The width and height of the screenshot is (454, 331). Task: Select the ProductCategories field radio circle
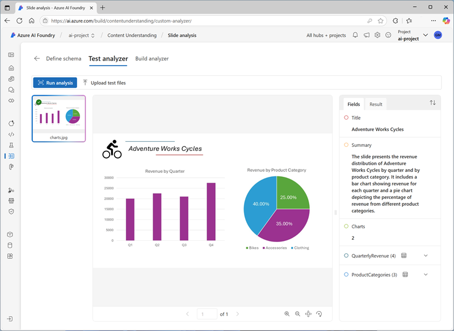[x=346, y=275]
